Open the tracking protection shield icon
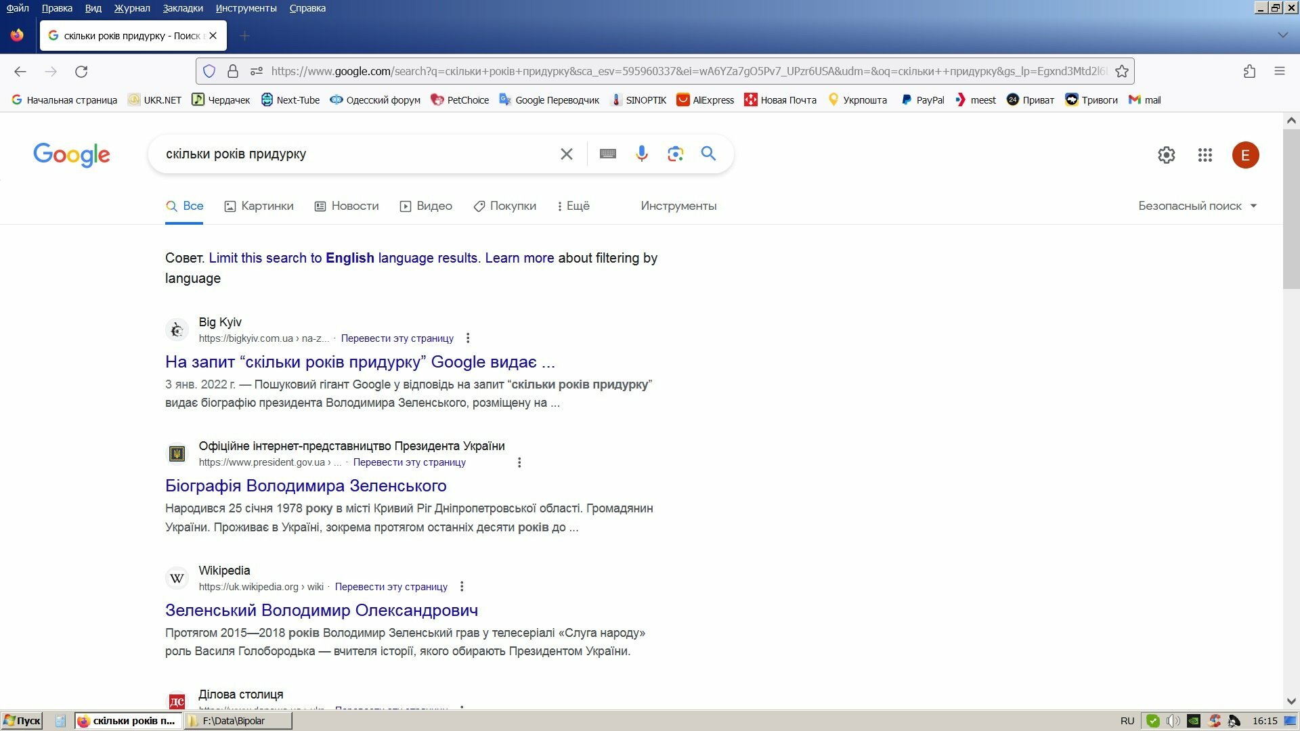Image resolution: width=1300 pixels, height=731 pixels. pos(209,71)
